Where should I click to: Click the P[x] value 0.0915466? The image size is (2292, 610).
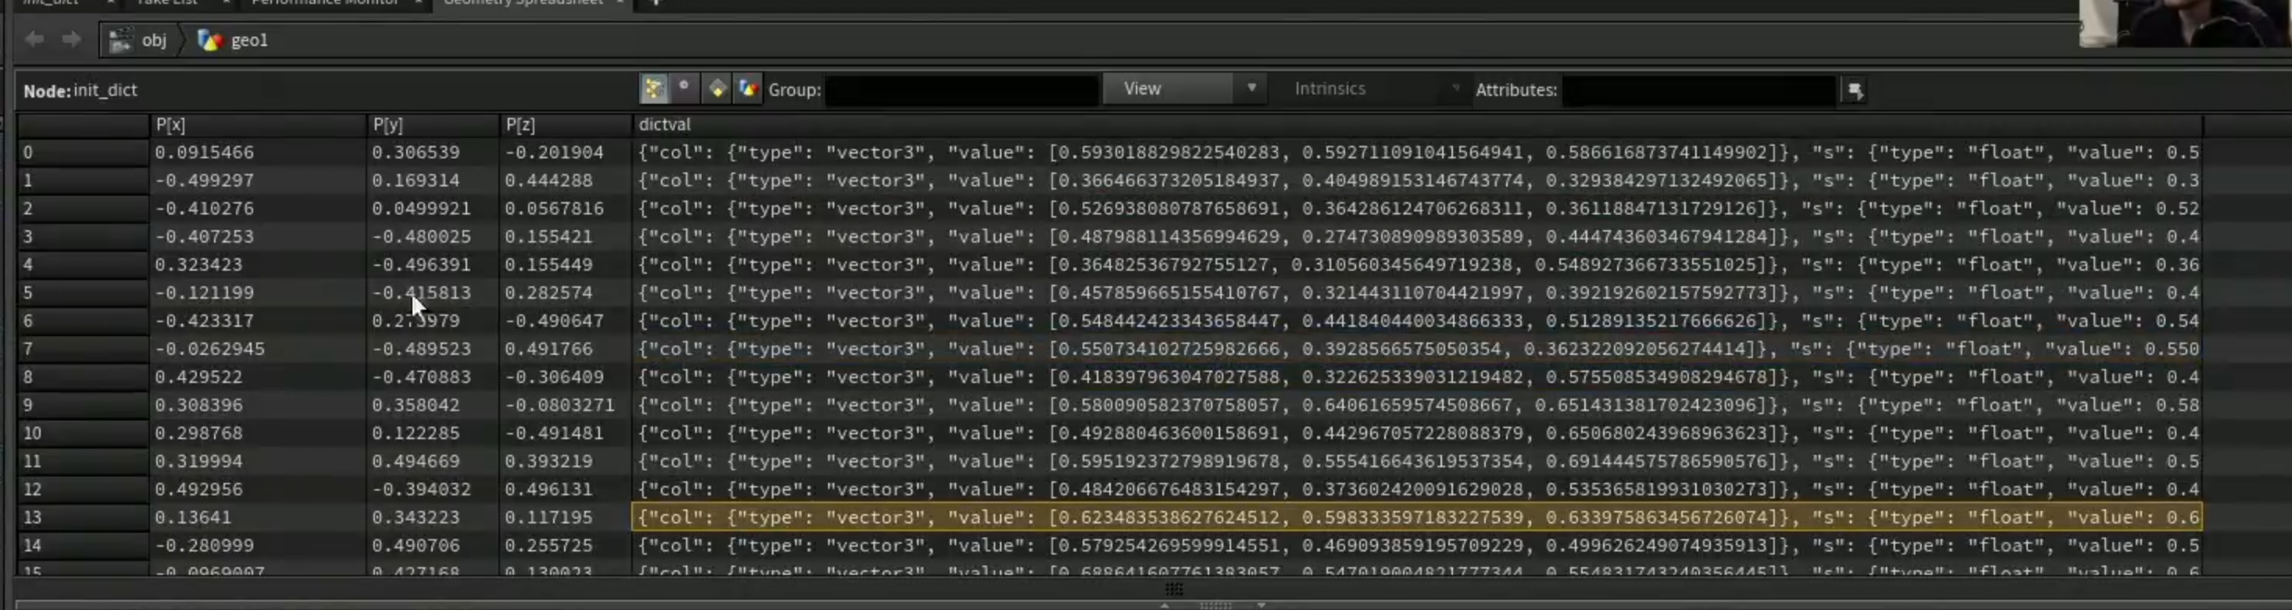tap(205, 153)
